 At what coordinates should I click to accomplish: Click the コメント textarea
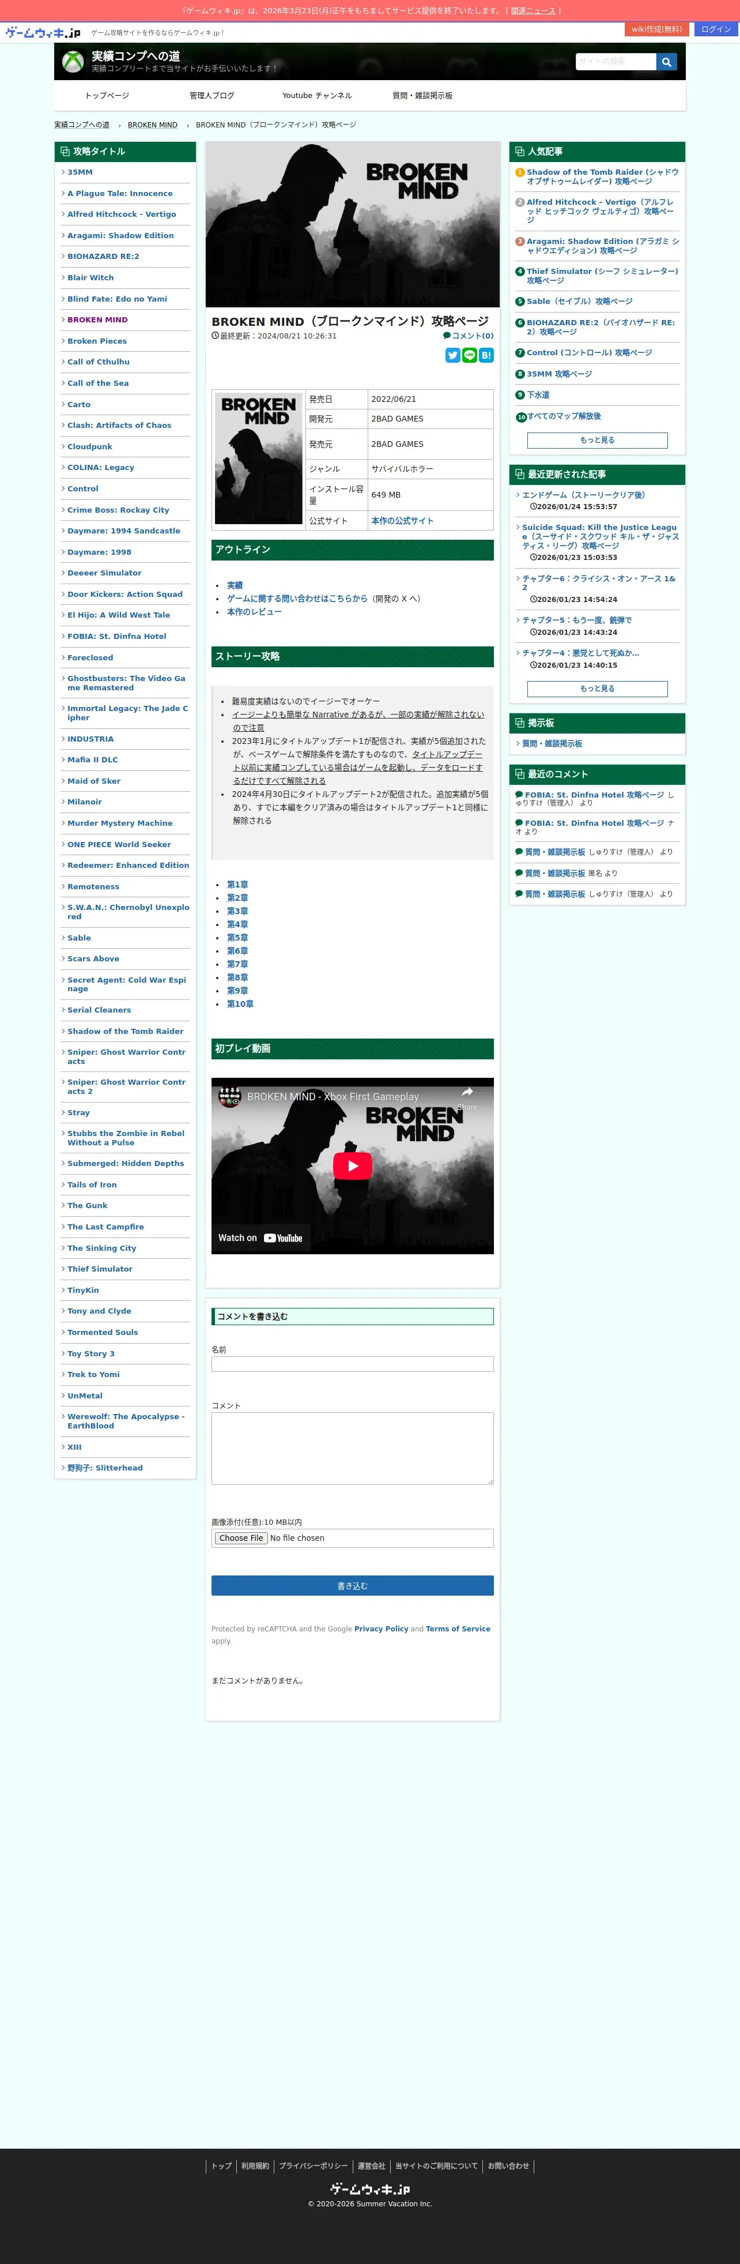(x=353, y=1449)
